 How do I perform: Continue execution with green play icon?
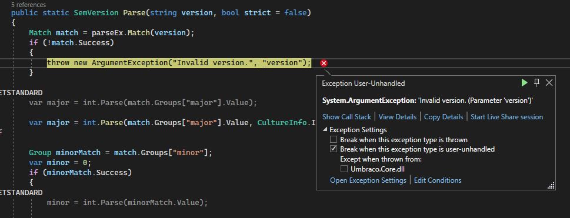coord(524,83)
